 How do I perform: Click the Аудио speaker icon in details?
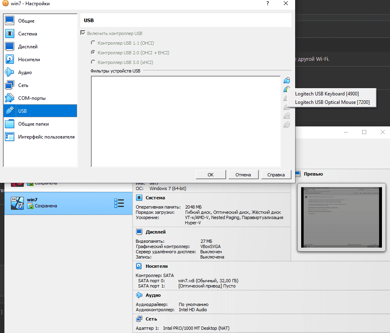coord(139,295)
